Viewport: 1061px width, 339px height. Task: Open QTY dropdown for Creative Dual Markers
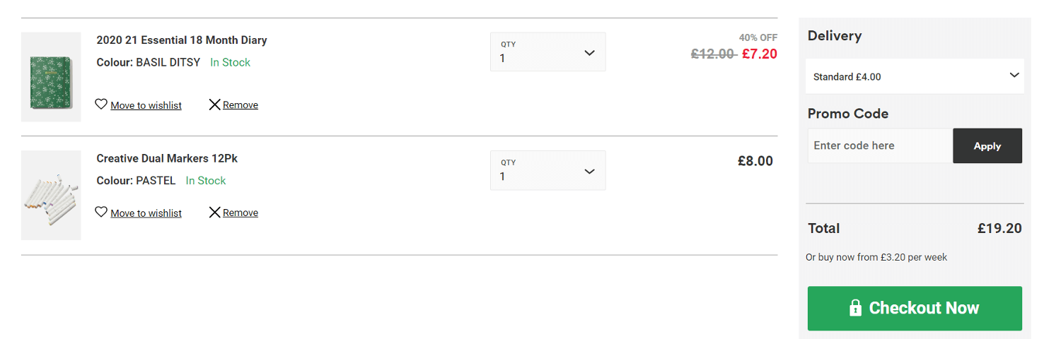(x=548, y=170)
